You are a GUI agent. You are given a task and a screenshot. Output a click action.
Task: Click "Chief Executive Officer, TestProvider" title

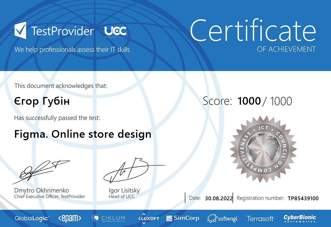[50, 197]
